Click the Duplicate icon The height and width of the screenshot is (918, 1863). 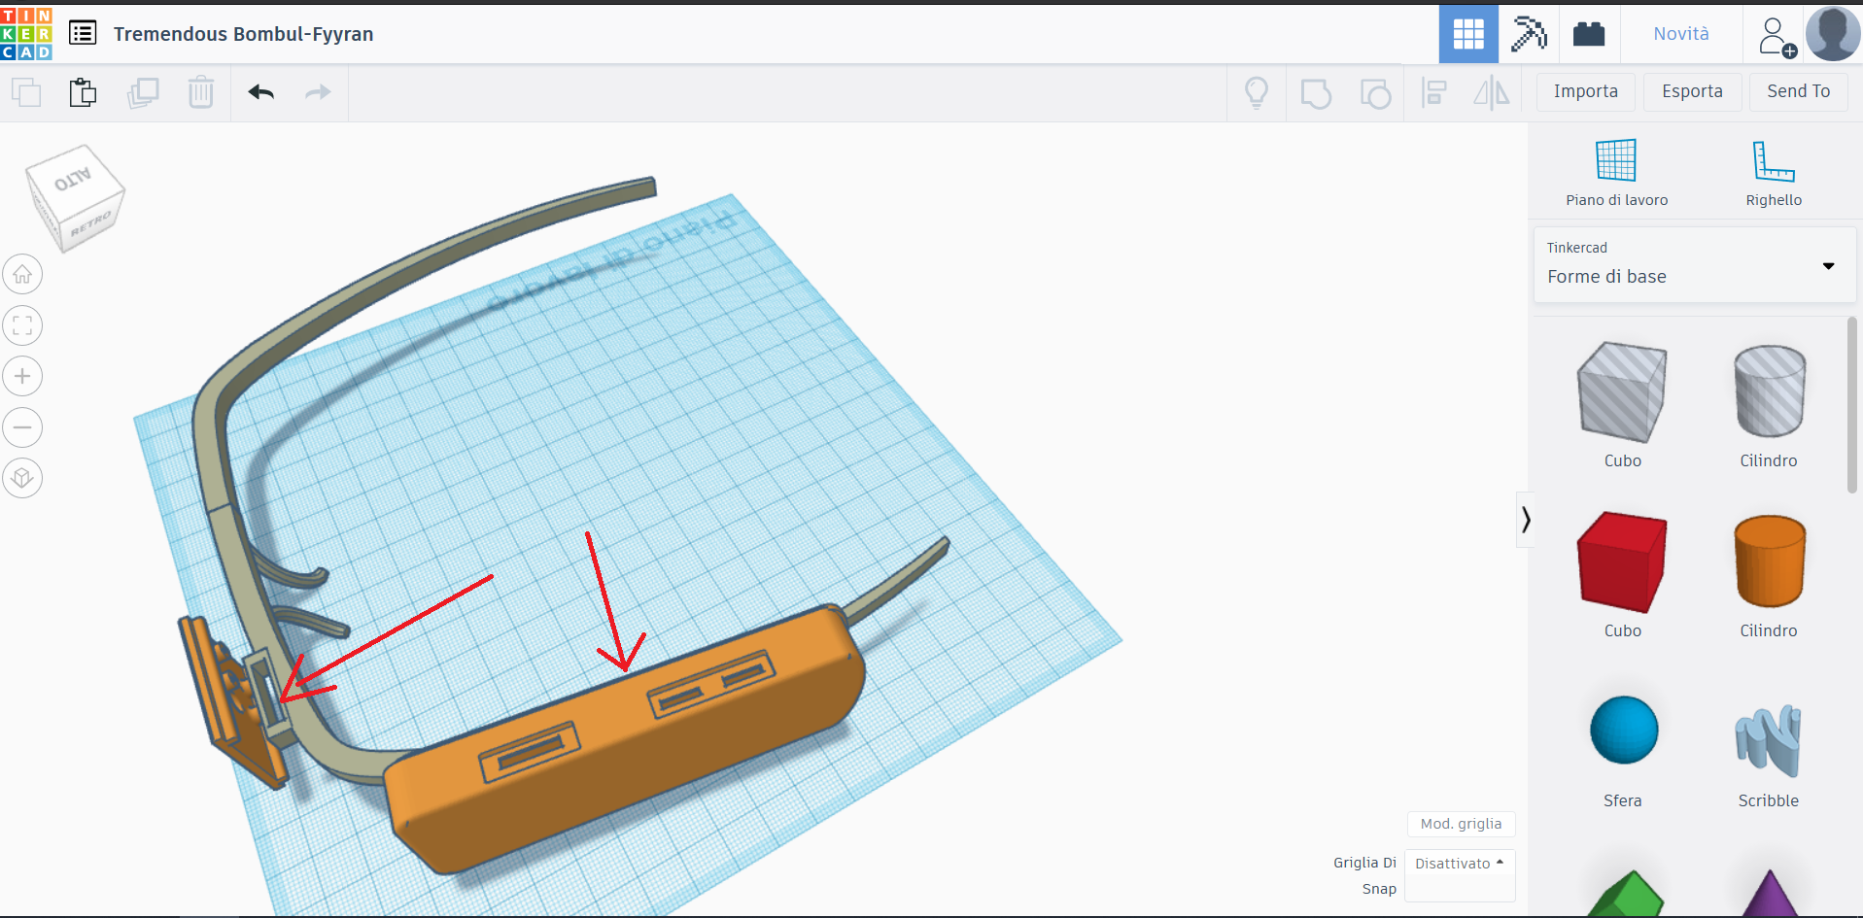(143, 93)
